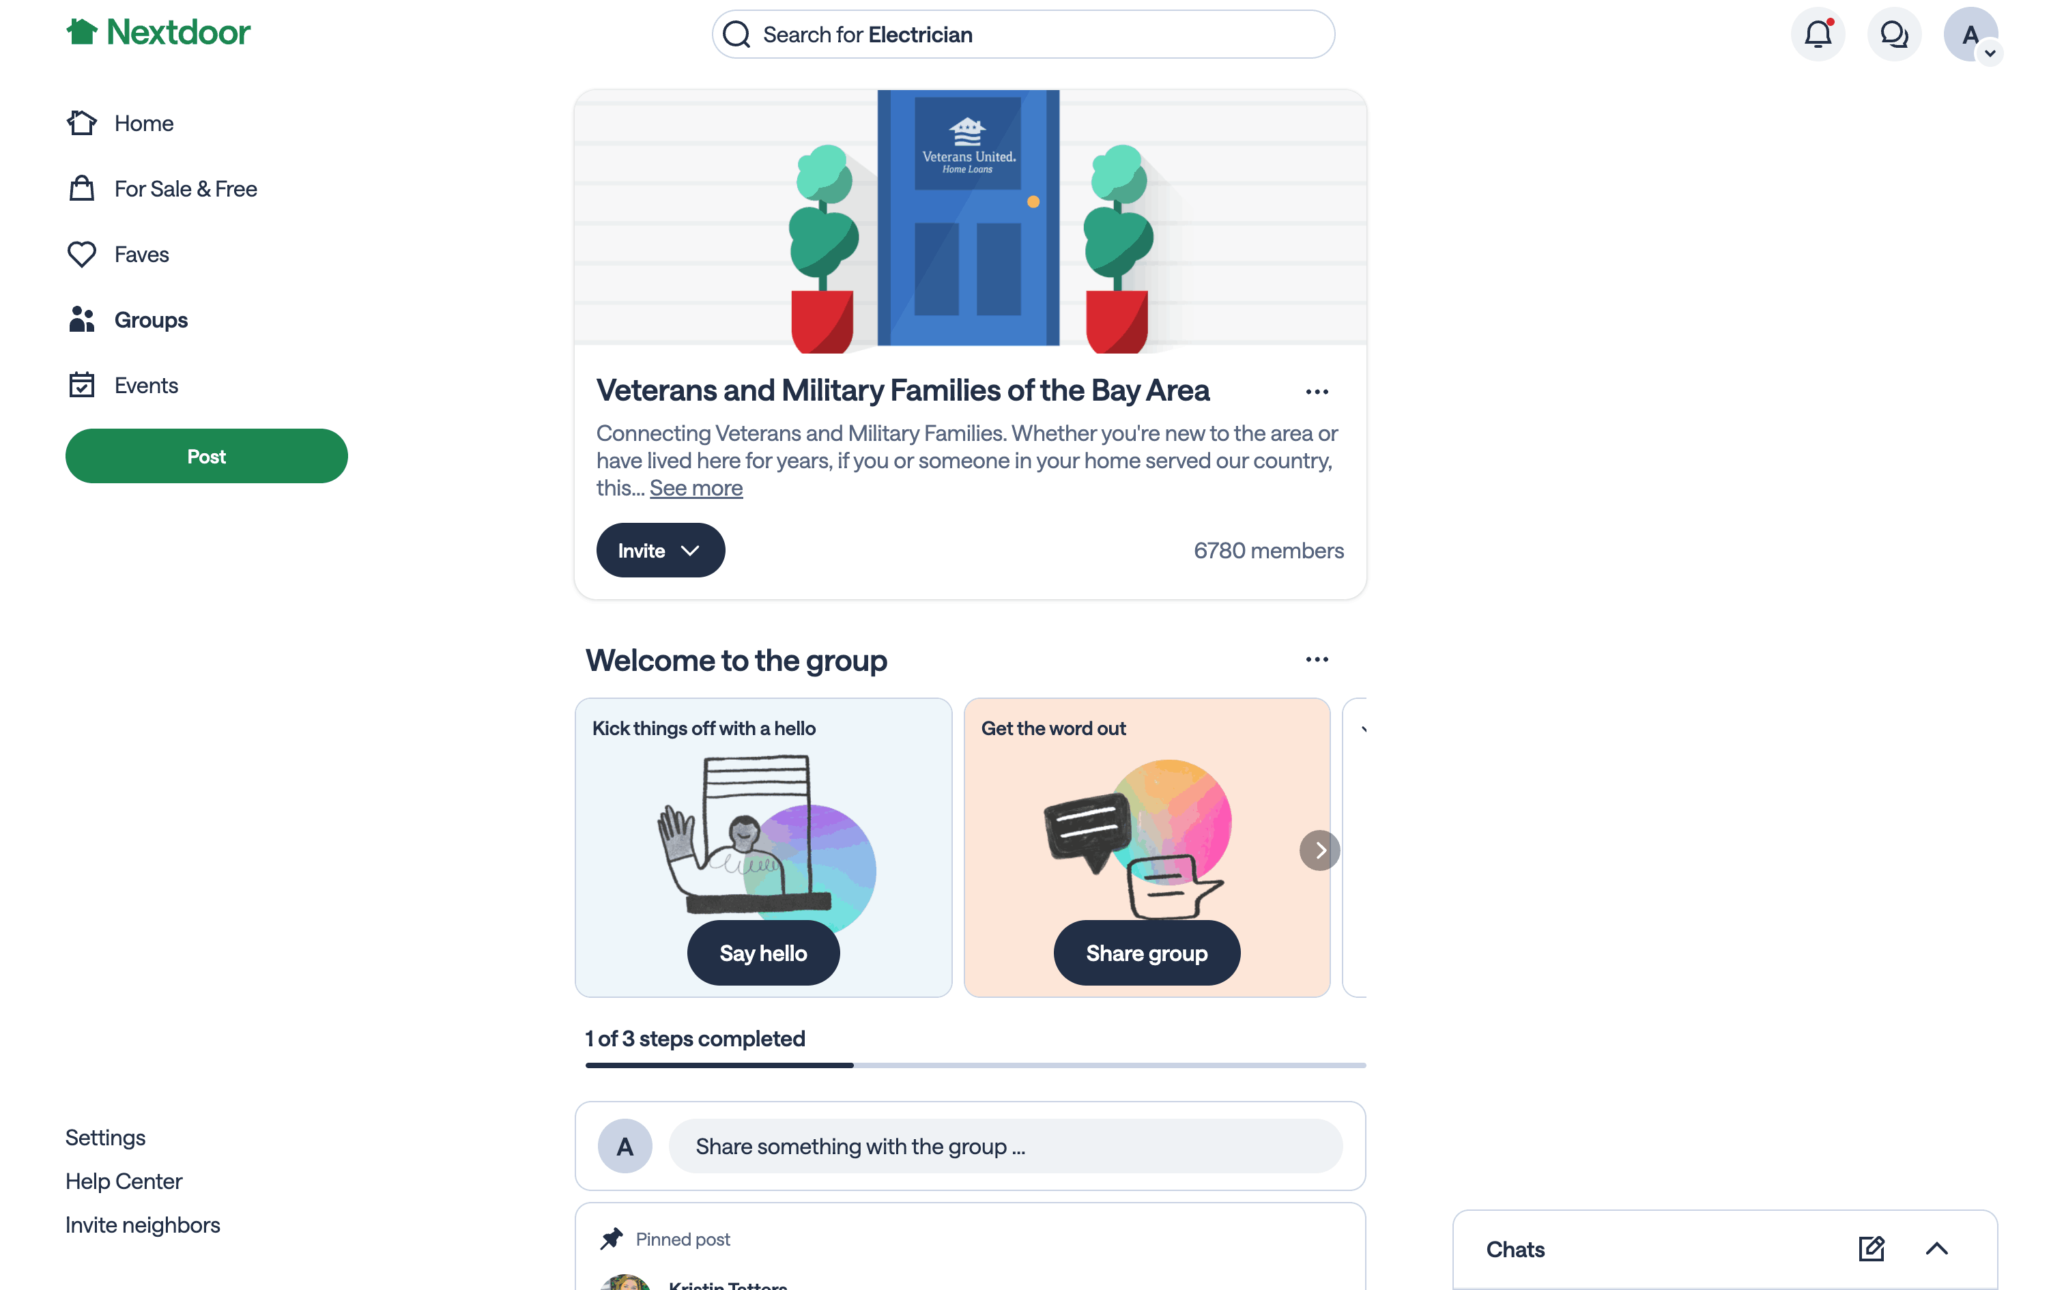This screenshot has width=2064, height=1290.
Task: Advance the welcome cards carousel
Action: coord(1319,850)
